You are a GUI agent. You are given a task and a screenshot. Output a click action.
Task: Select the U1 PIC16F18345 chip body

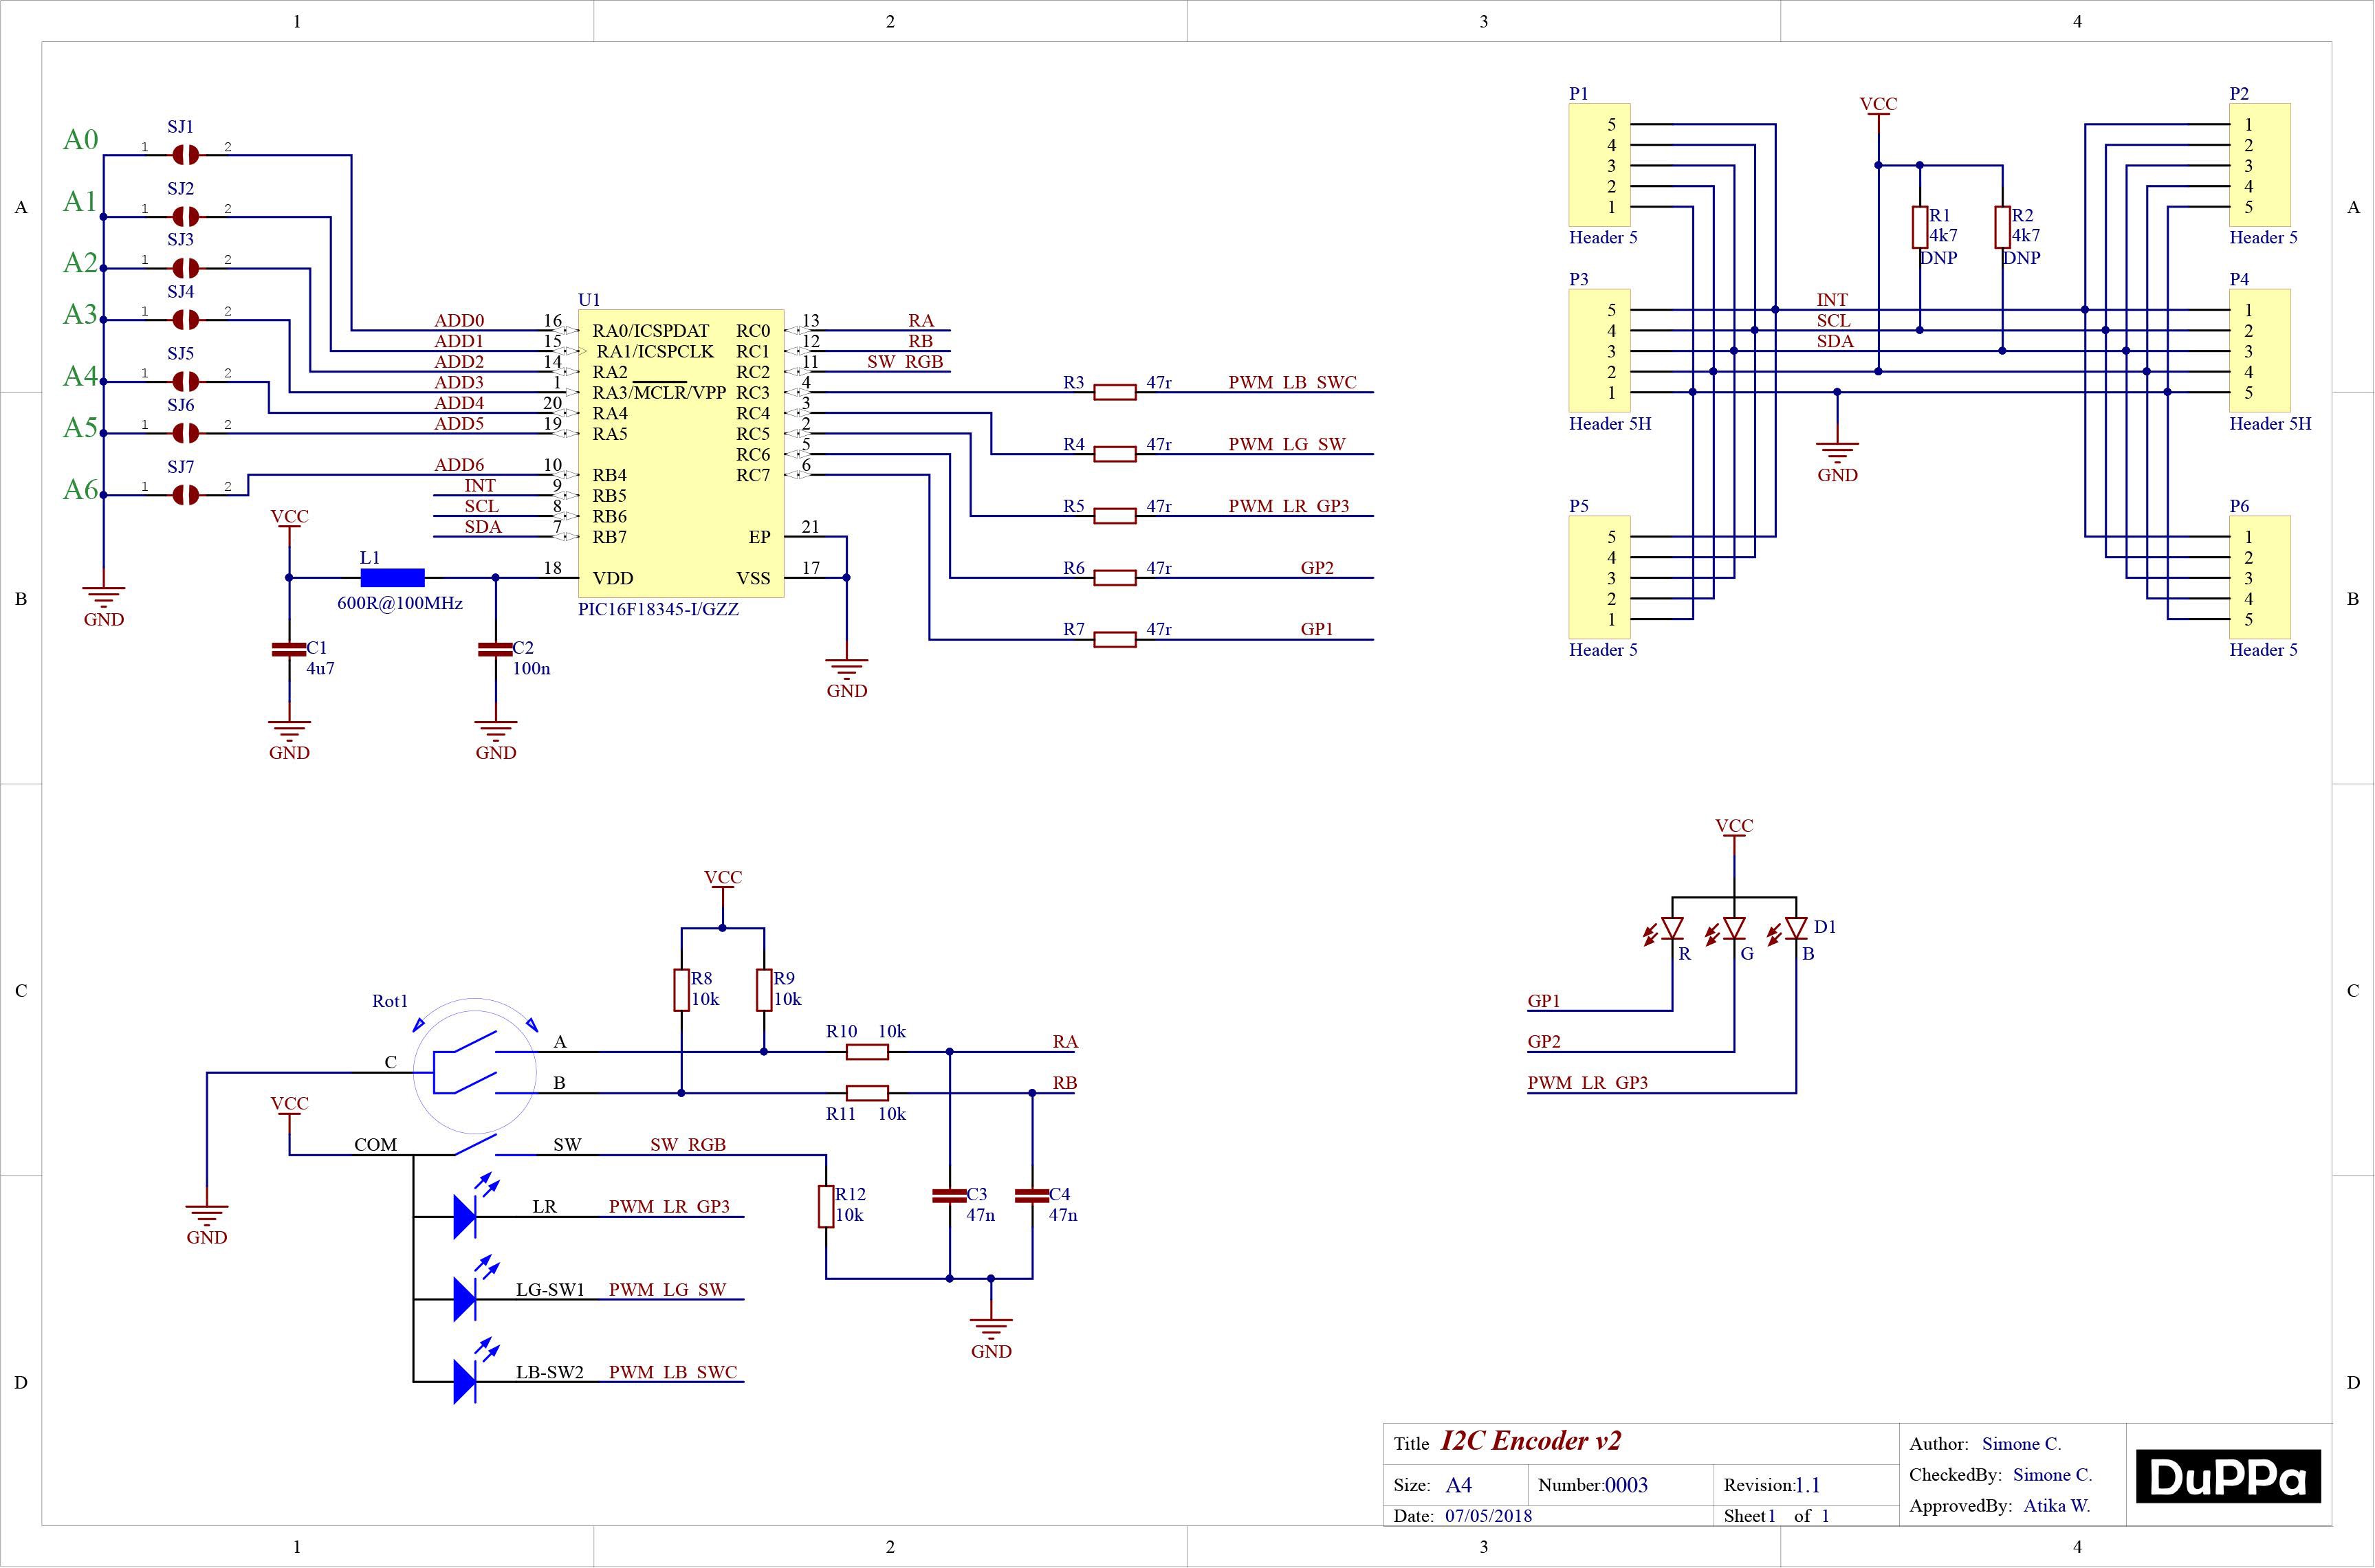click(681, 454)
